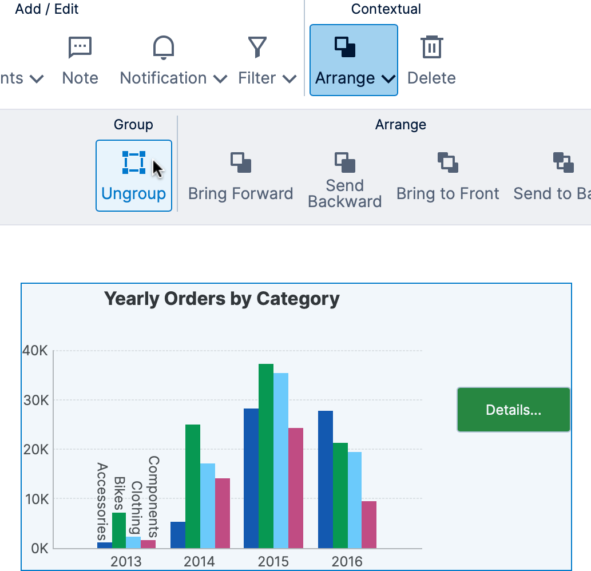This screenshot has height=571, width=591.
Task: Click the Bring Forward icon
Action: pyautogui.click(x=240, y=162)
